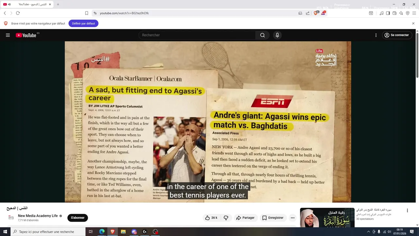Image resolution: width=419 pixels, height=236 pixels.
Task: Mute tab via speaker icon on tab
Action: (9, 4)
